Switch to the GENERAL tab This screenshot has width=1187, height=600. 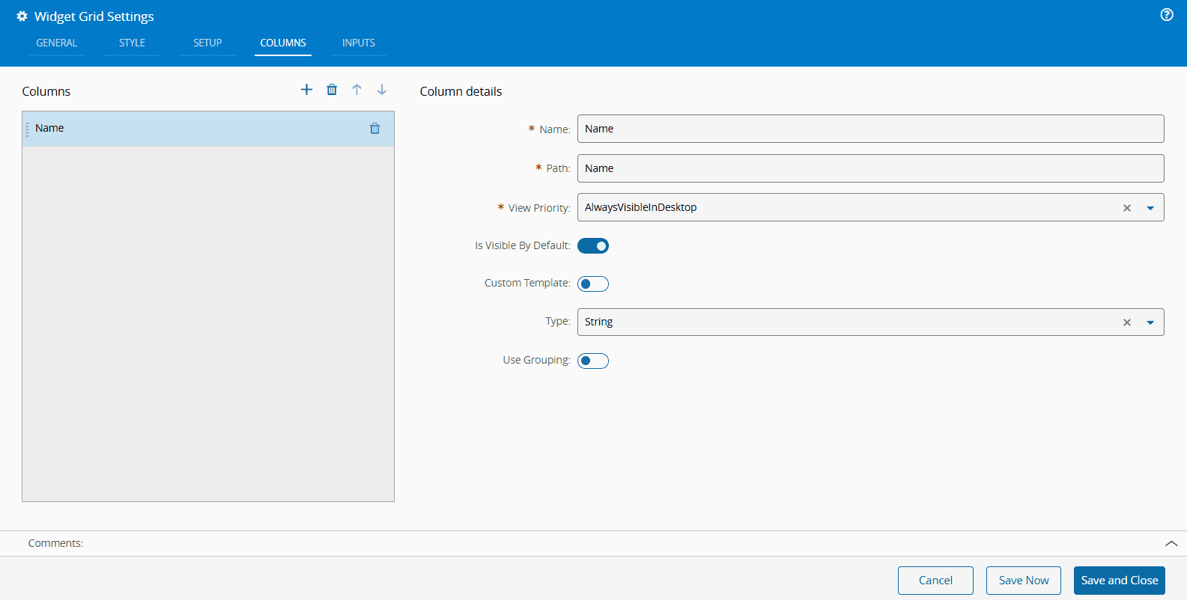[x=57, y=43]
